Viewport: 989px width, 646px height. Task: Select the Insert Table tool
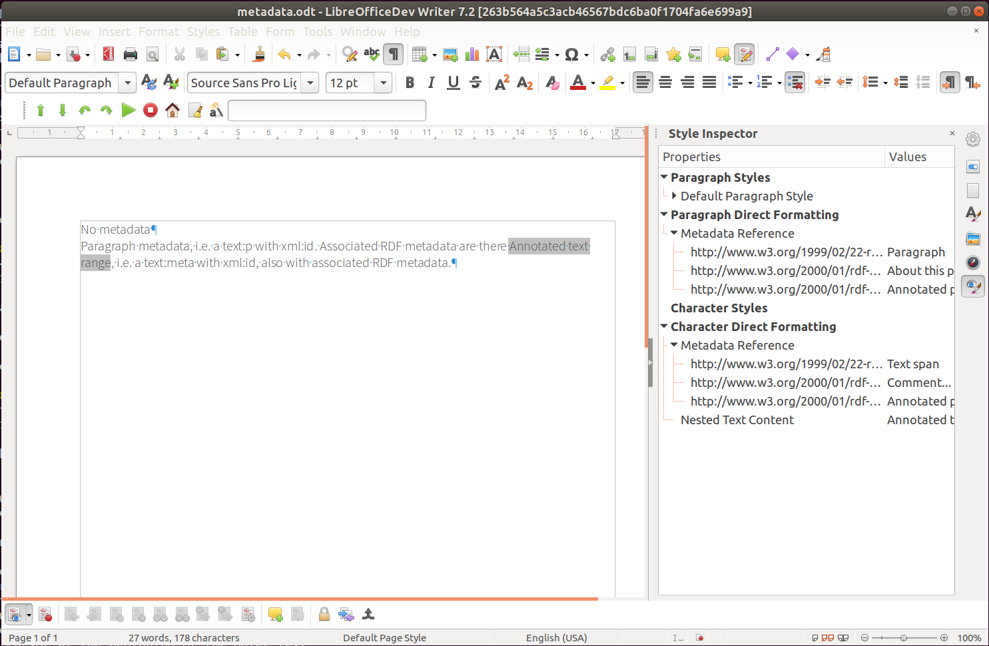tap(420, 54)
